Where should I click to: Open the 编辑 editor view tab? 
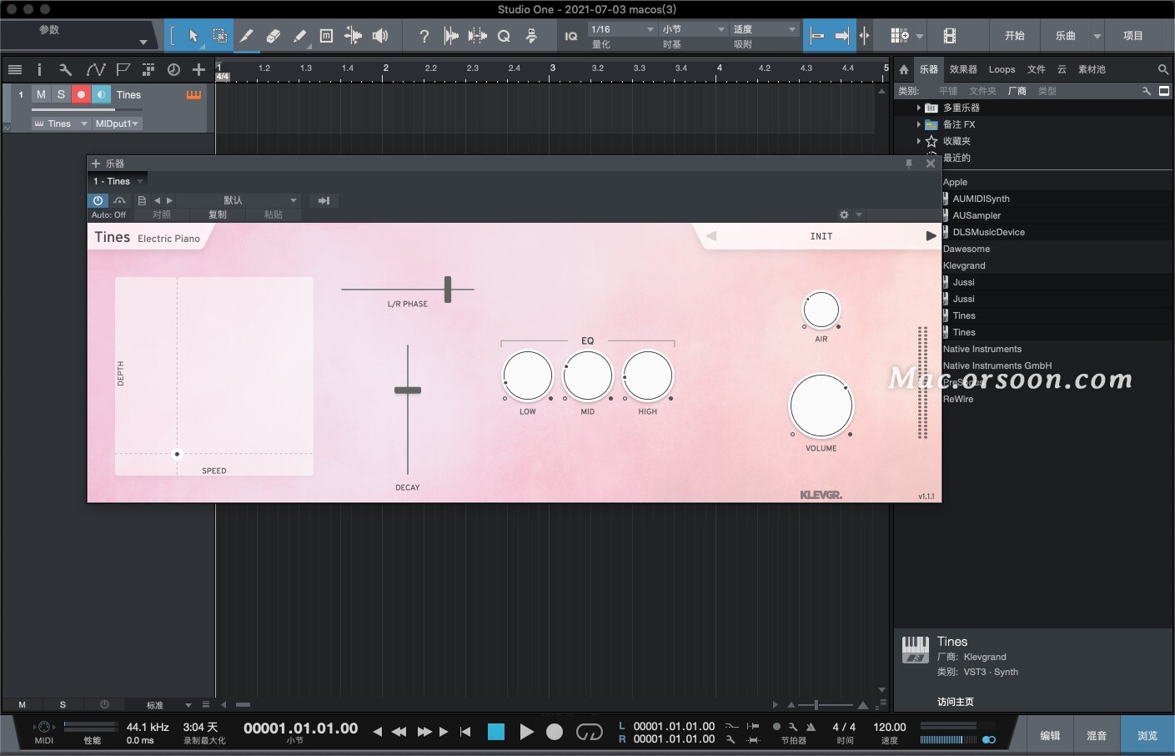tap(1050, 735)
